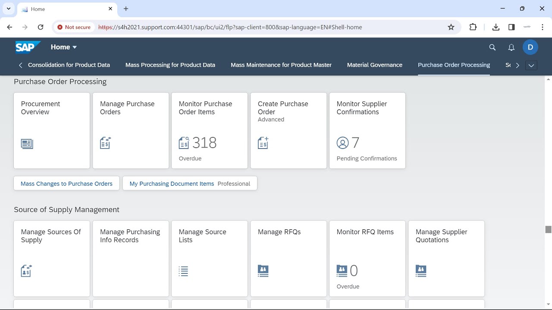
Task: Open My Purchasing Document Items link
Action: click(190, 183)
